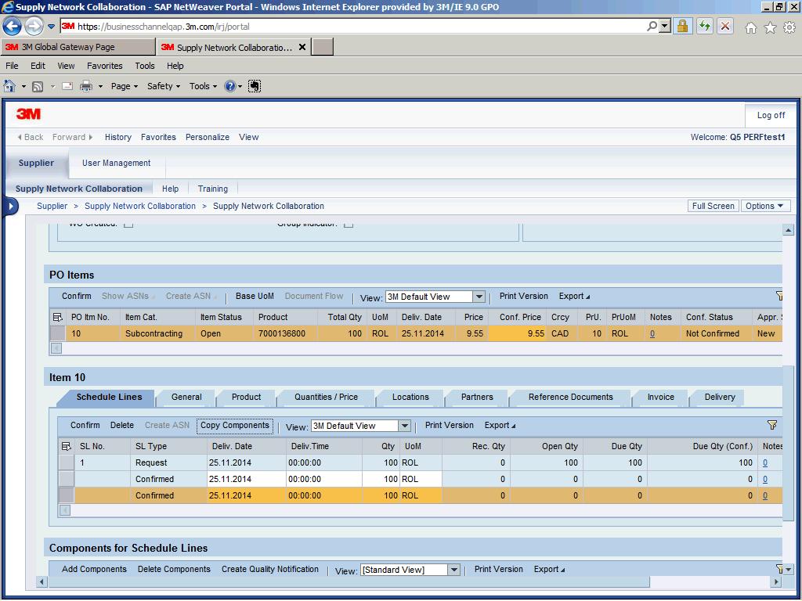Click the Full Screen button
The image size is (802, 601).
point(713,206)
